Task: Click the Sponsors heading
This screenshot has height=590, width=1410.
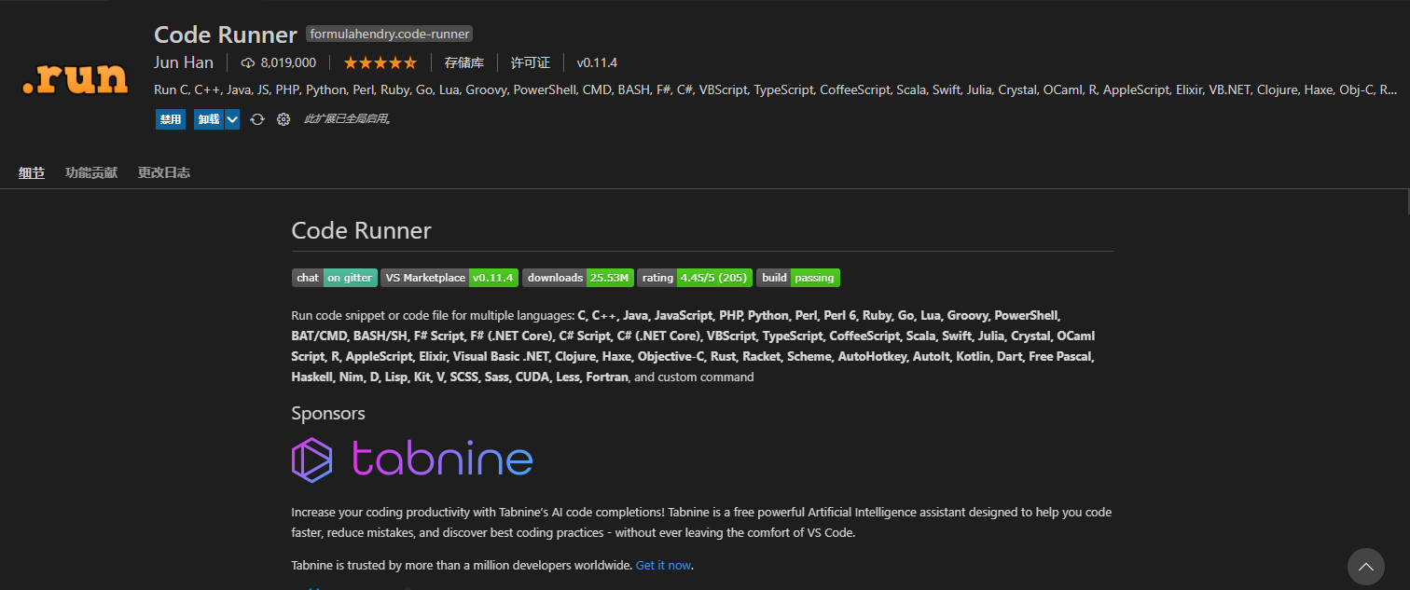Action: pyautogui.click(x=328, y=413)
